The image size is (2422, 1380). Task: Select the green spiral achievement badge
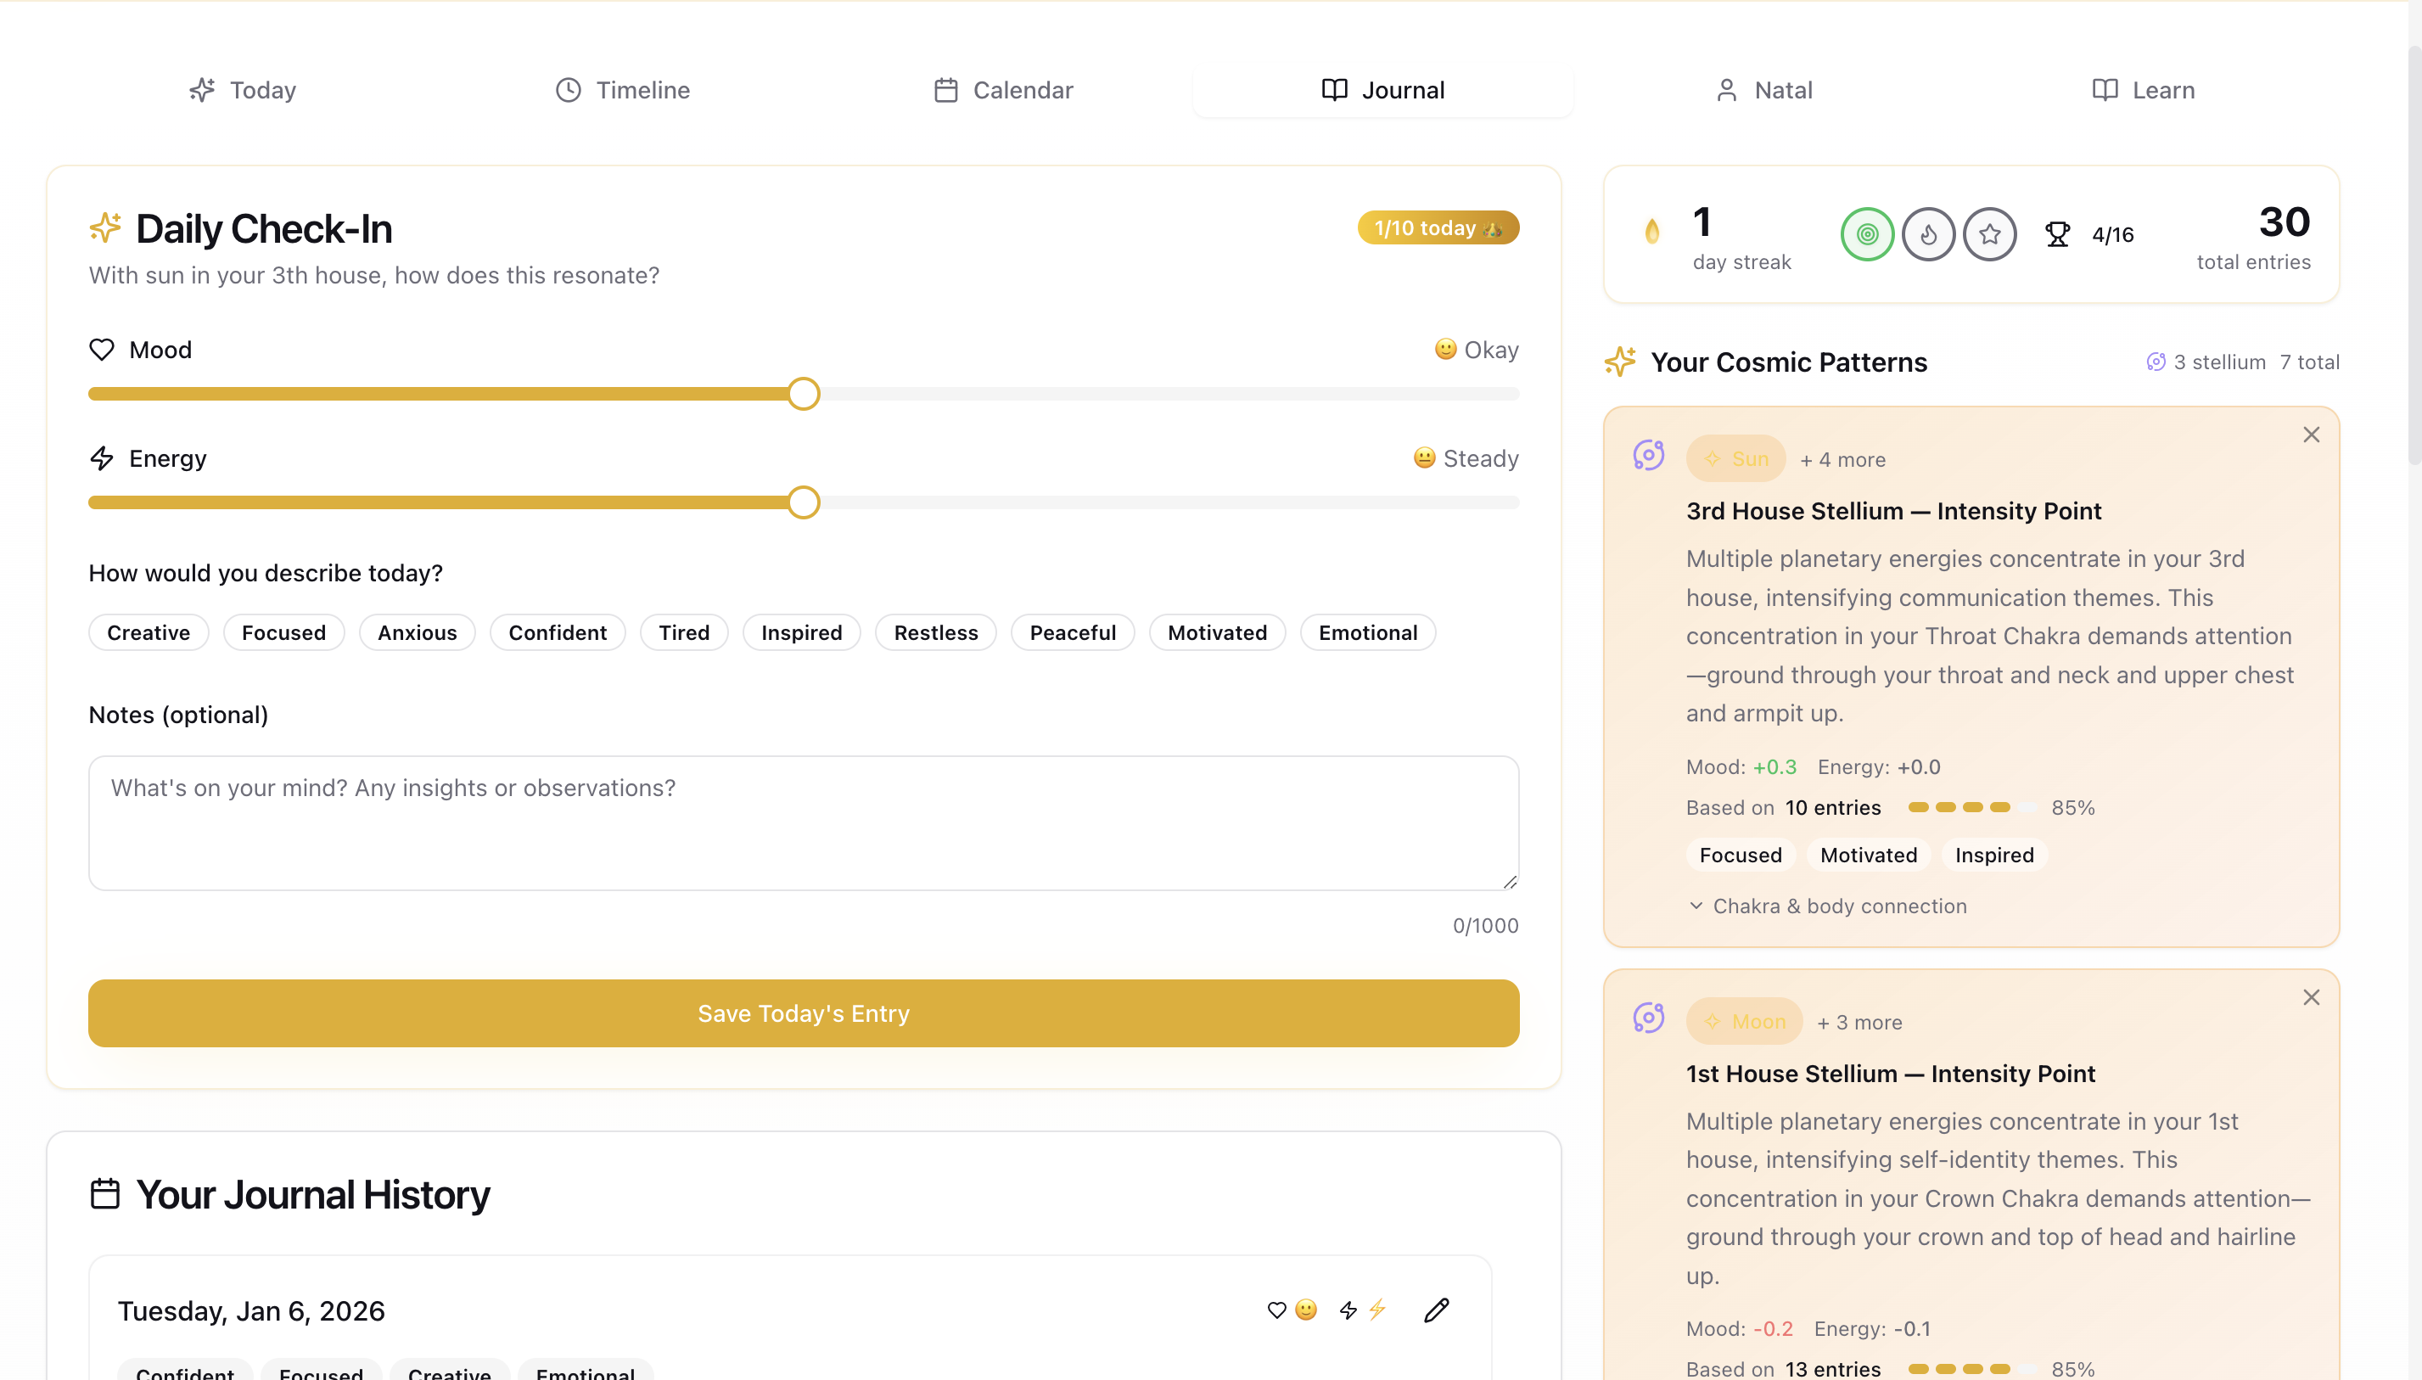(1866, 233)
